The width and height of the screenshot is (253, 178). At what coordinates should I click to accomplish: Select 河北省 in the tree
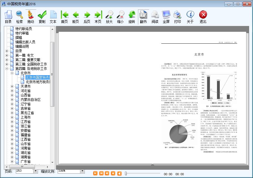25,91
